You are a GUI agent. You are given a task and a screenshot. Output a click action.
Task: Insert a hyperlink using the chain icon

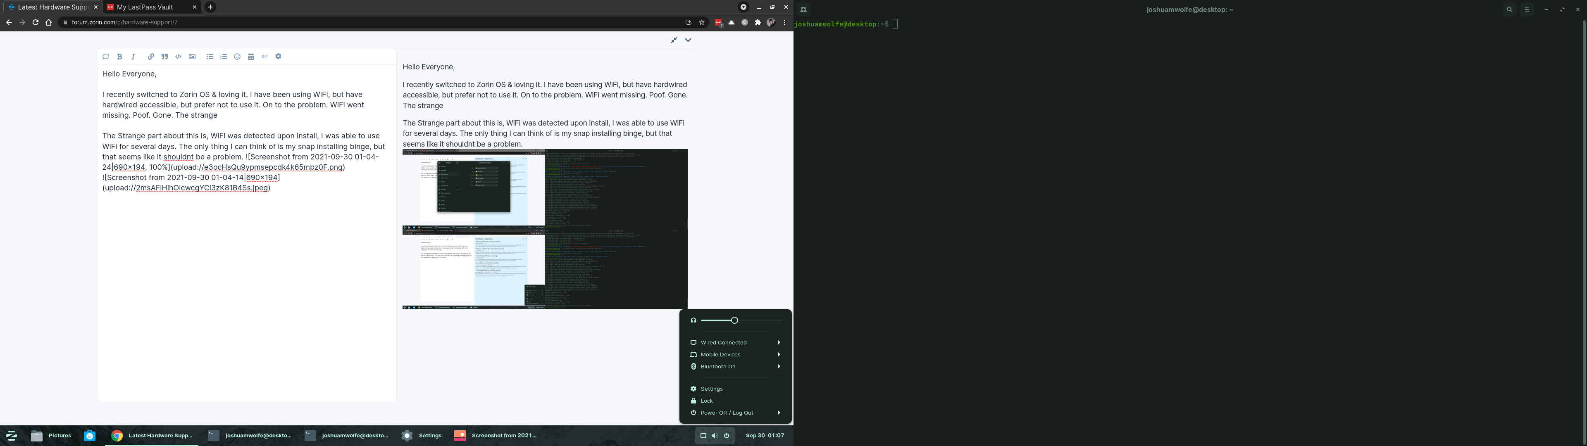coord(151,57)
